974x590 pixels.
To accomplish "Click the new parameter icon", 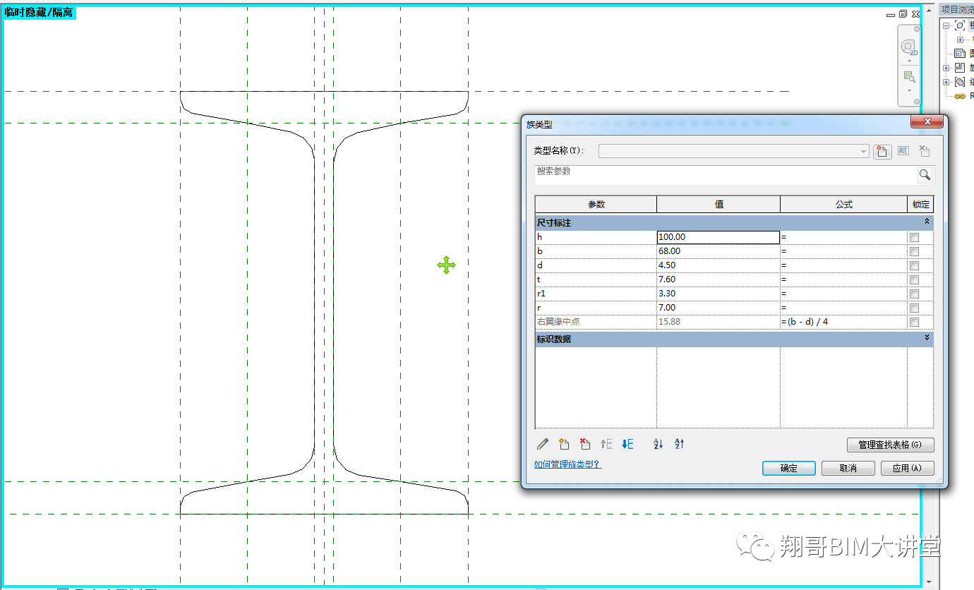I will coord(564,444).
